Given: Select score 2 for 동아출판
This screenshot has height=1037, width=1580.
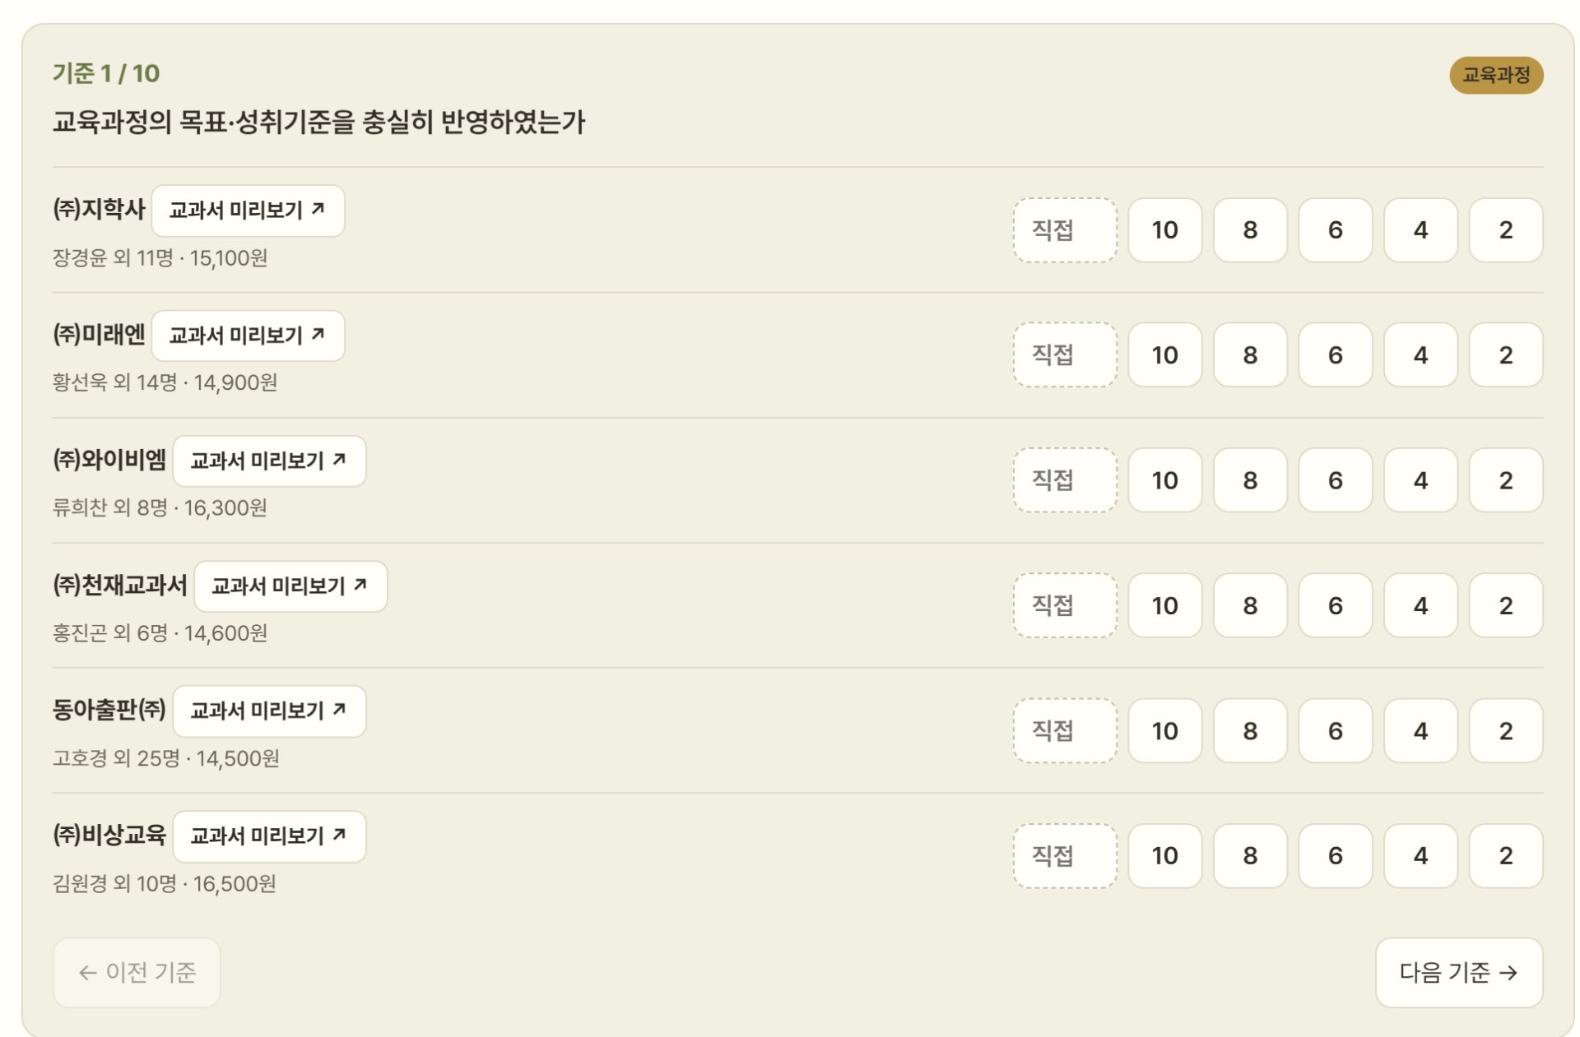Looking at the screenshot, I should tap(1506, 731).
